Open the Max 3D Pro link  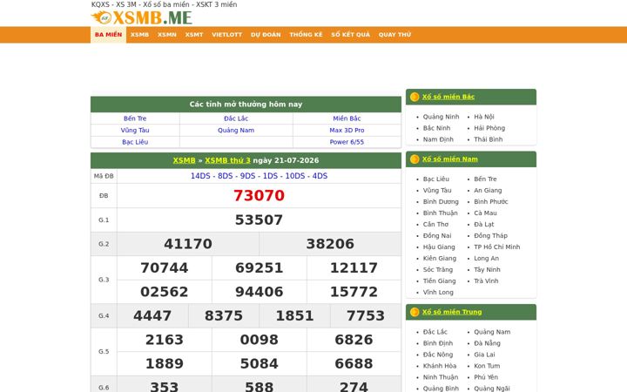tap(347, 130)
